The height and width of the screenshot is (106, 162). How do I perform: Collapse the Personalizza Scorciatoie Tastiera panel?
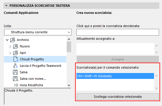click(6, 6)
